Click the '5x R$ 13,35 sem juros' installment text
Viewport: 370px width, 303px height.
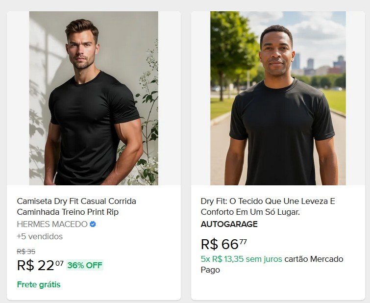[x=242, y=259]
